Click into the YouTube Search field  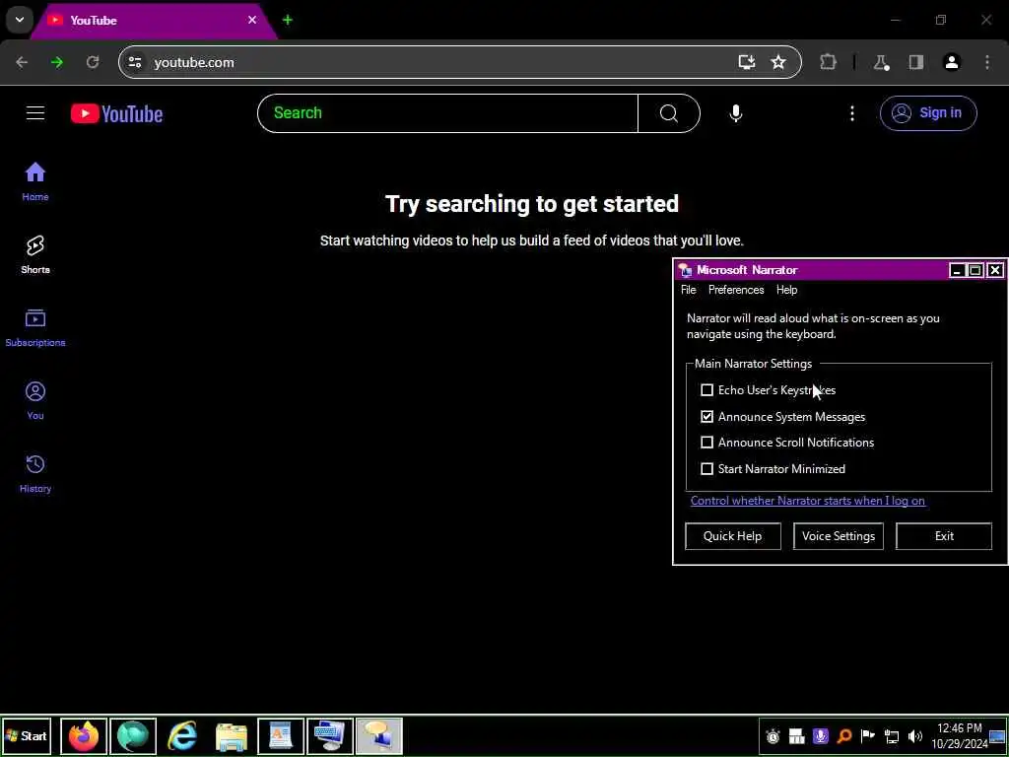click(x=448, y=113)
